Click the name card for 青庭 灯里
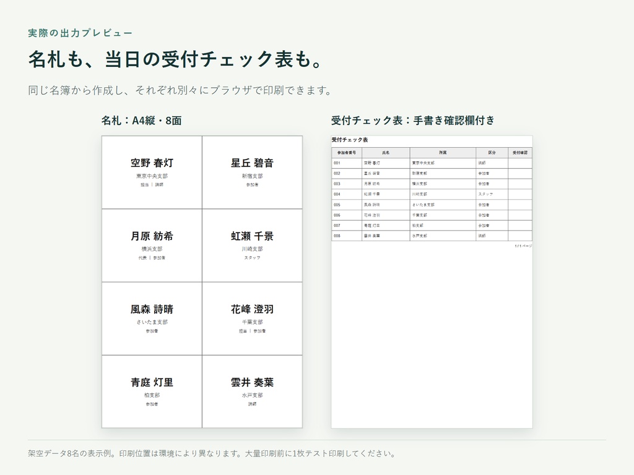634x475 pixels. [152, 392]
